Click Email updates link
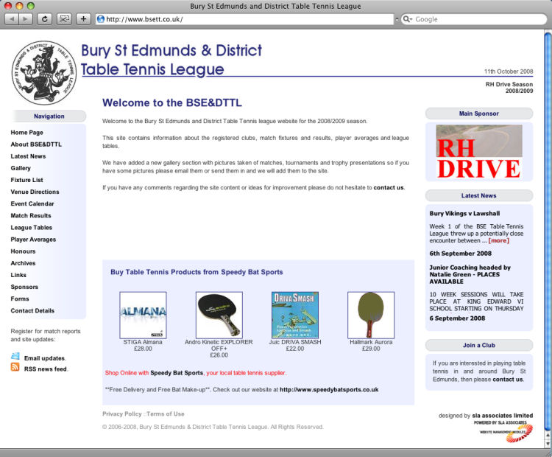 pos(44,358)
